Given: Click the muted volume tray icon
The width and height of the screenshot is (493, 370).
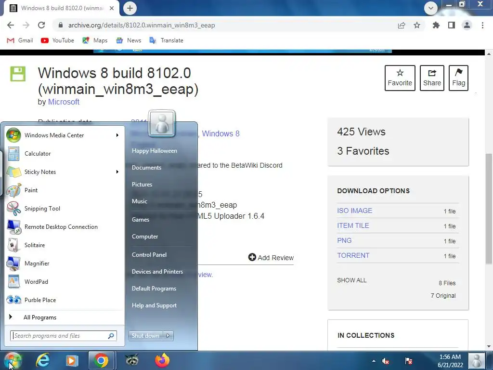Looking at the screenshot, I should point(386,361).
